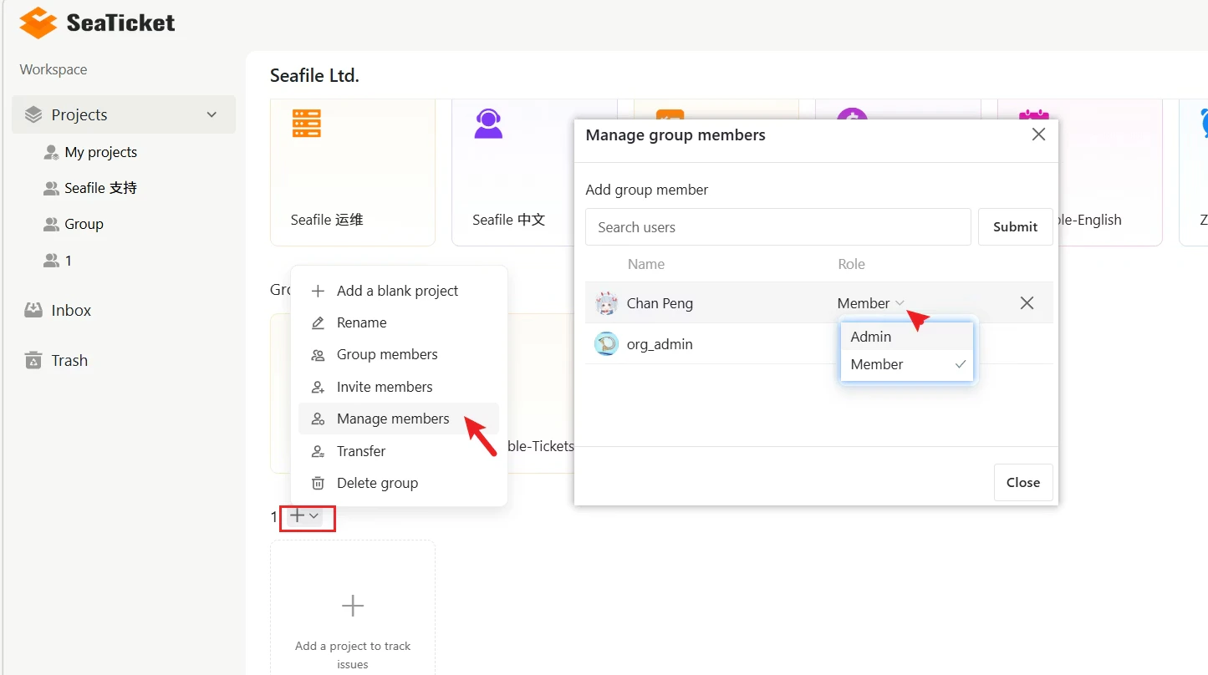The width and height of the screenshot is (1208, 675).
Task: Click the people icon beside Group members
Action: click(318, 355)
